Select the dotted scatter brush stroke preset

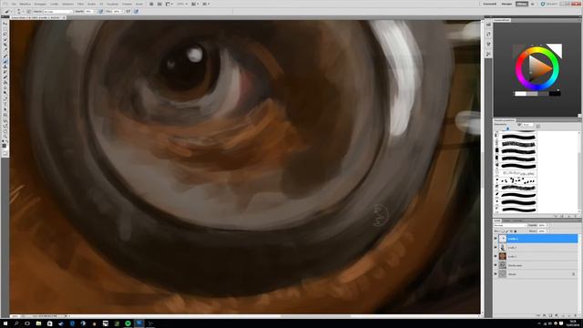518,180
